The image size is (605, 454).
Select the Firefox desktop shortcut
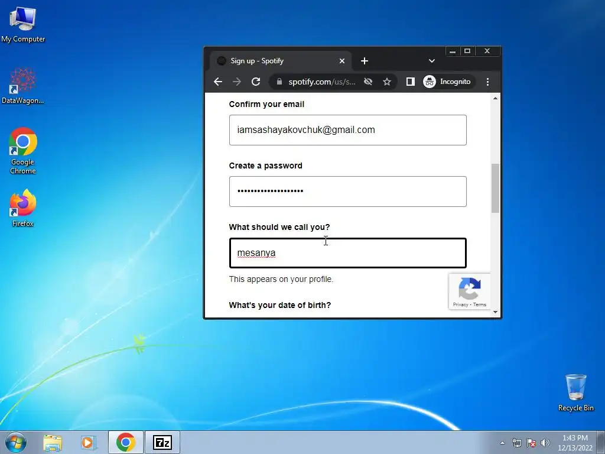[23, 208]
